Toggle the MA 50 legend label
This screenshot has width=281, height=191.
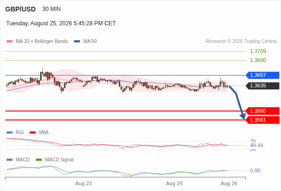(90, 42)
